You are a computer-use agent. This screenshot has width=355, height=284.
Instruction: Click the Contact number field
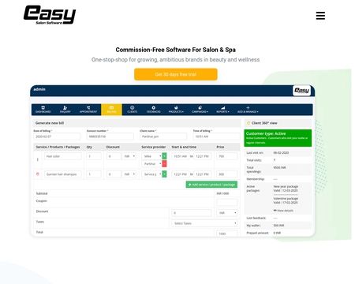tap(110, 136)
